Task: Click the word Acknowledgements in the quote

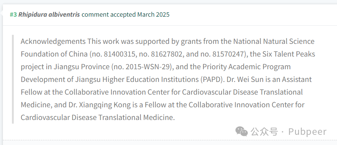Action: pyautogui.click(x=53, y=41)
